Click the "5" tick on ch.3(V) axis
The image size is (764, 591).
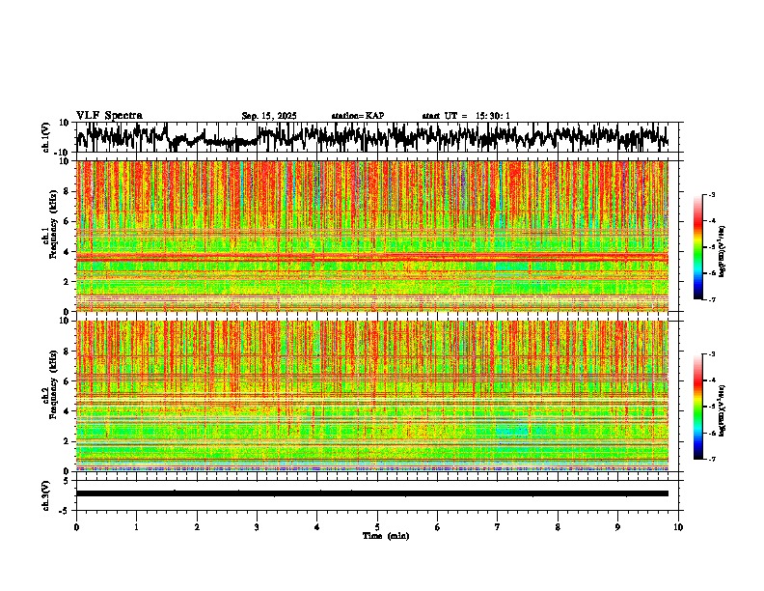point(67,481)
